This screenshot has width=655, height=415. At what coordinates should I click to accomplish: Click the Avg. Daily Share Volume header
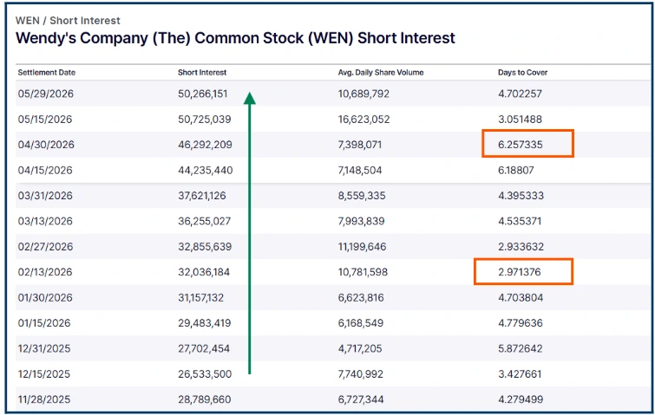[381, 72]
